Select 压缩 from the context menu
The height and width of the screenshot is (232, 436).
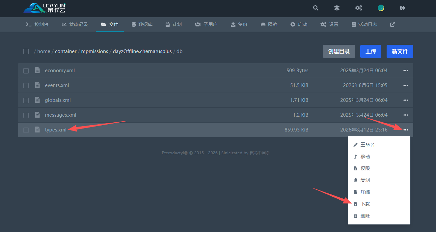(x=379, y=192)
